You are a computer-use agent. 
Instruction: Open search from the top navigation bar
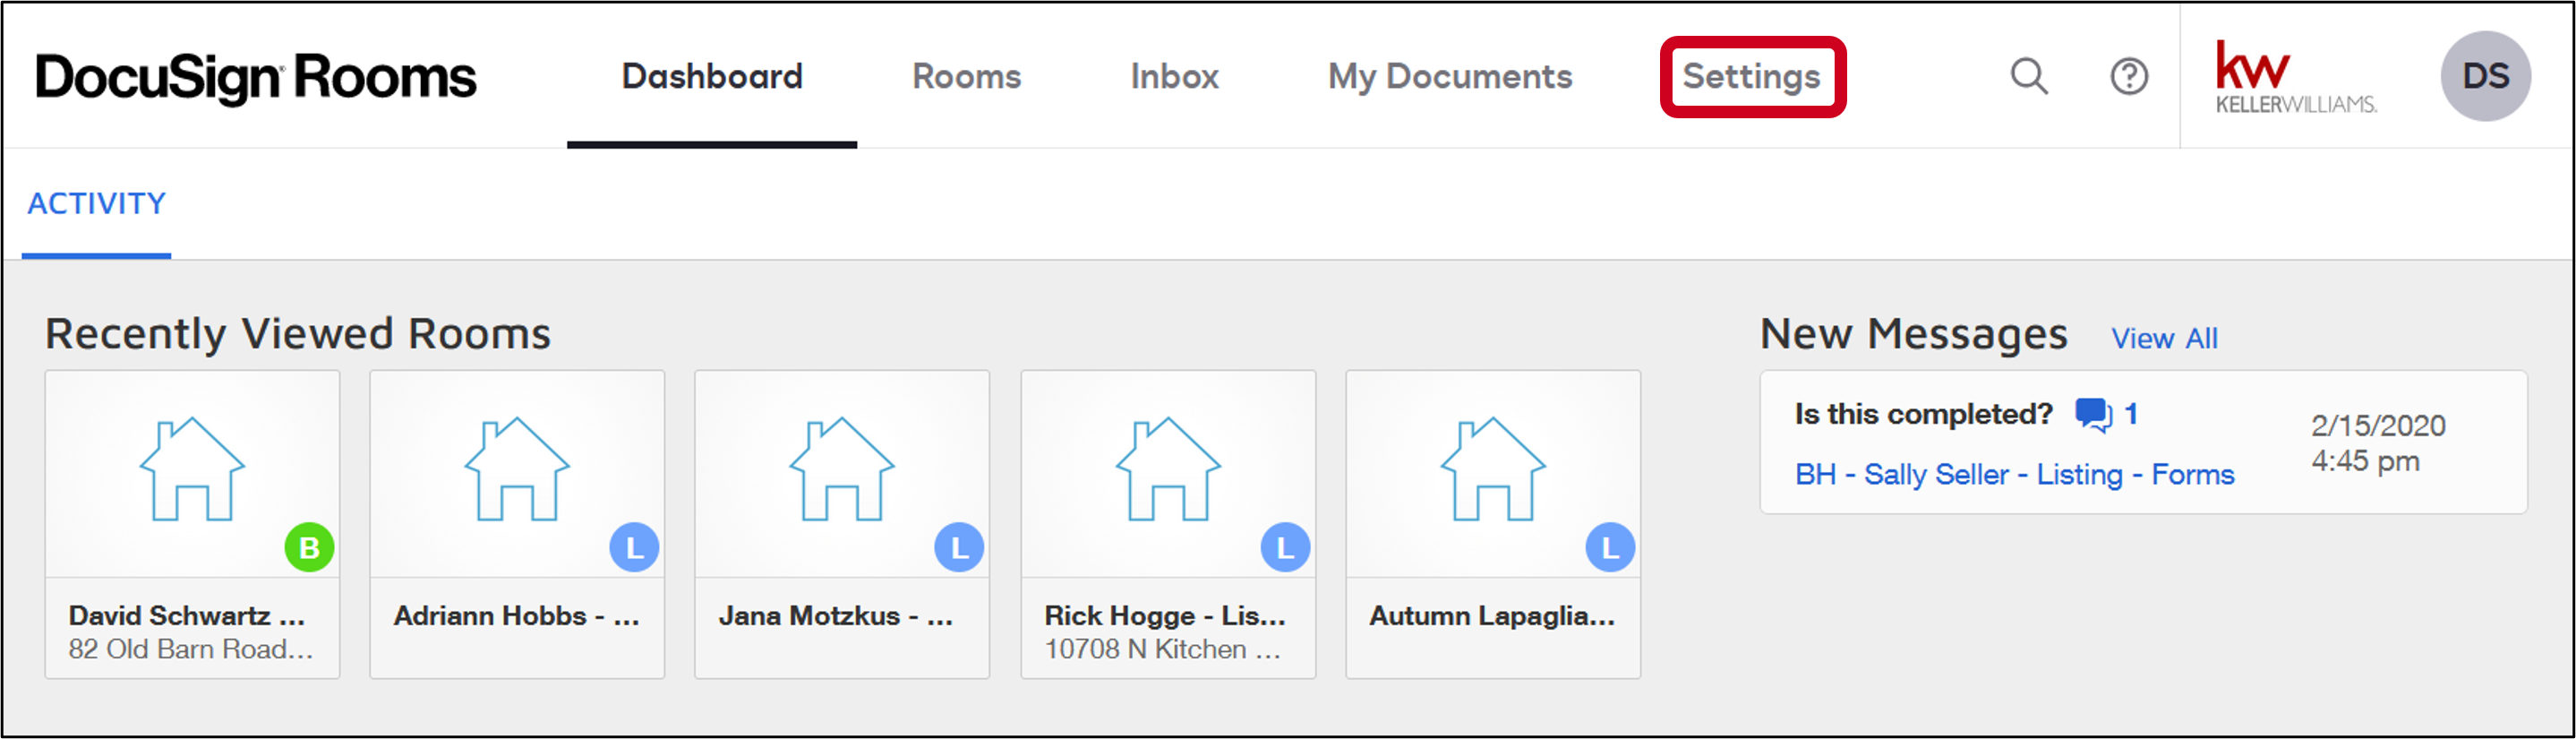pos(2028,75)
